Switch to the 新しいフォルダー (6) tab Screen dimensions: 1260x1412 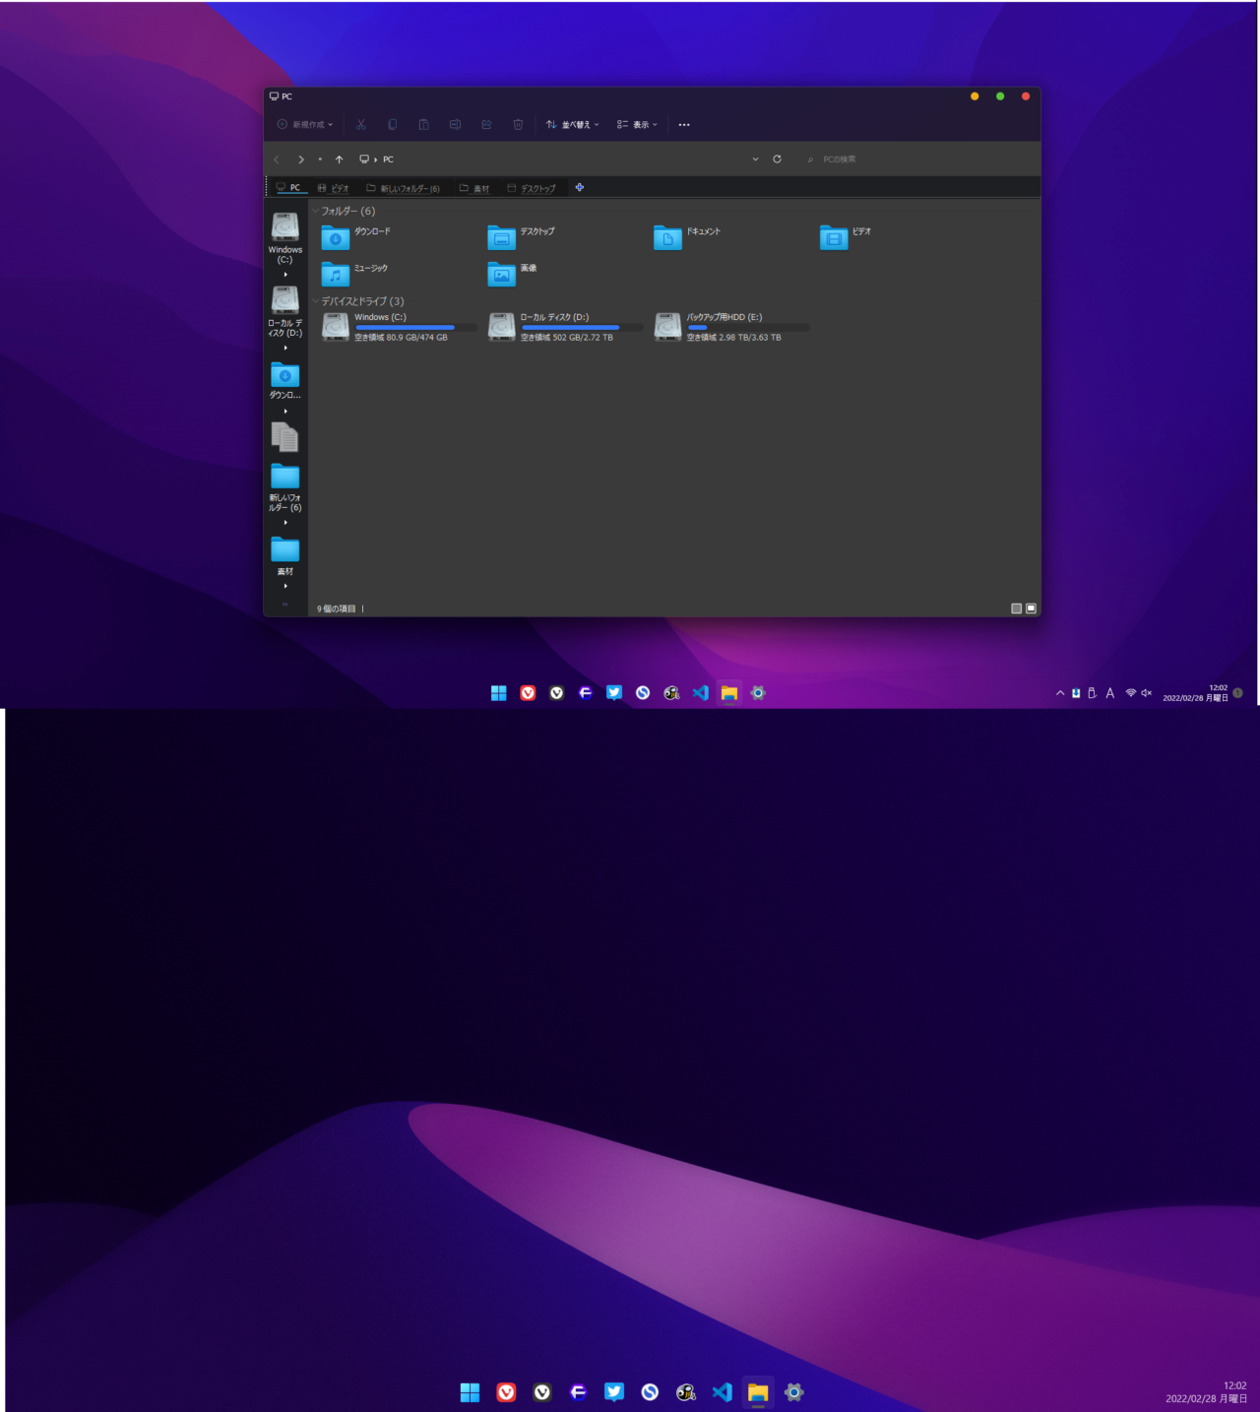[x=404, y=188]
